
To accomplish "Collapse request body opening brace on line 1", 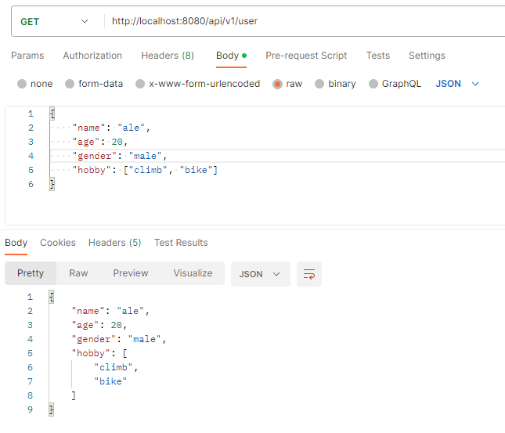I will click(x=52, y=114).
